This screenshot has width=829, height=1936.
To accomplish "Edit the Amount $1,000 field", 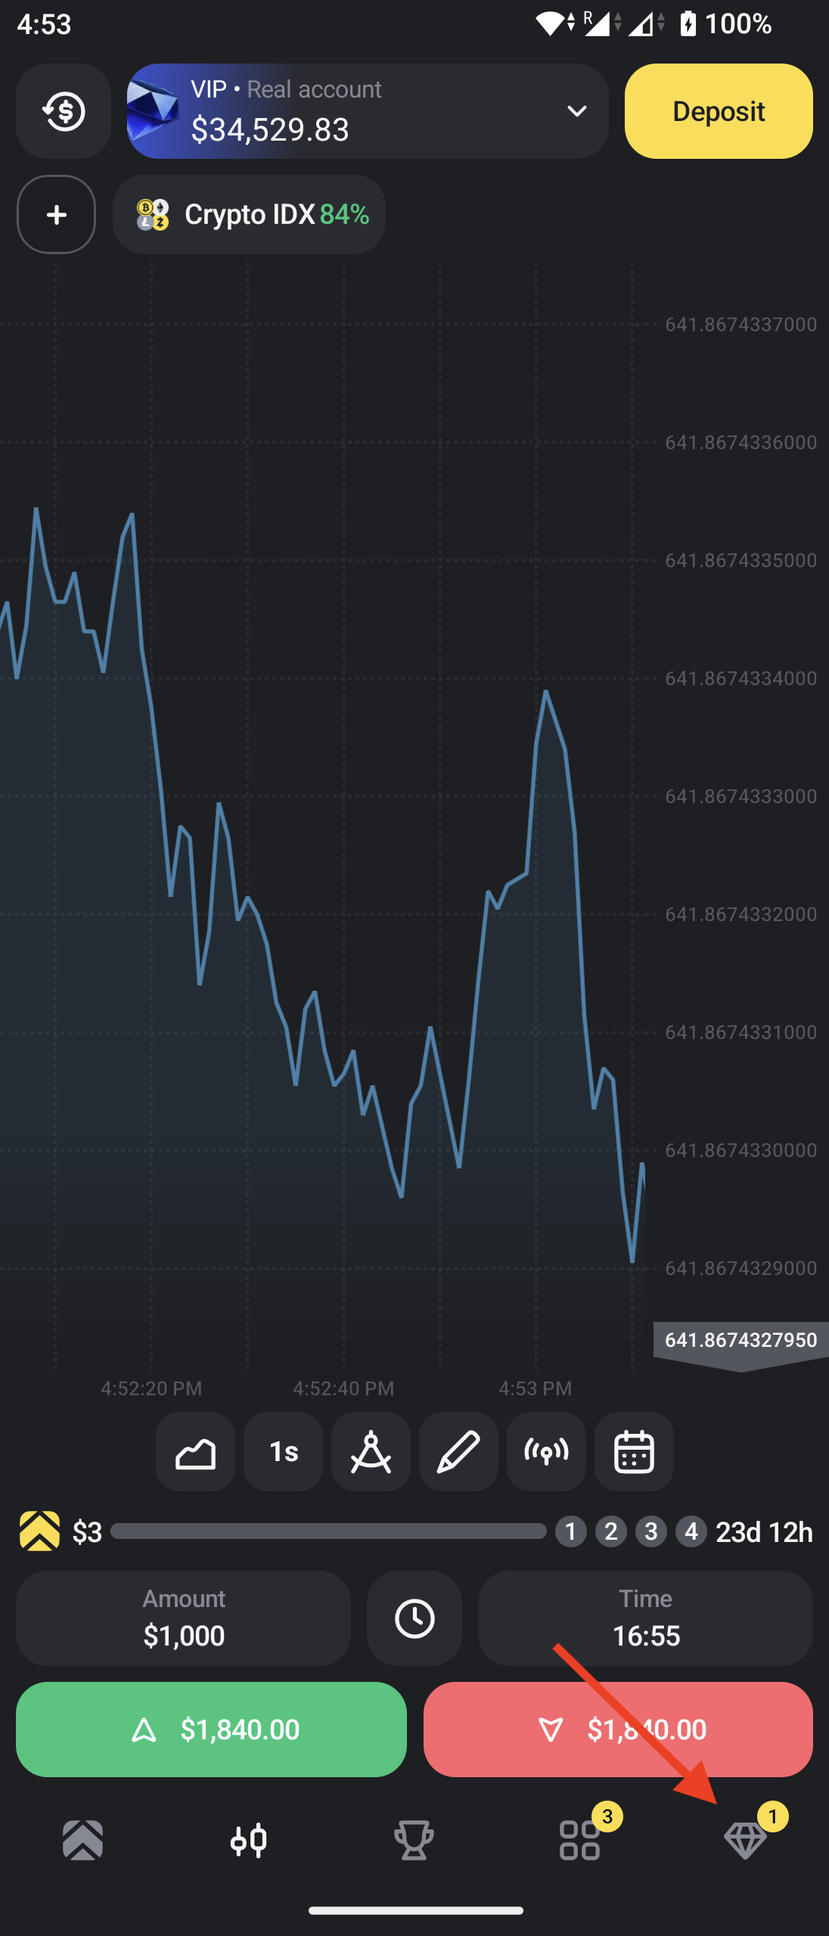I will (184, 1618).
